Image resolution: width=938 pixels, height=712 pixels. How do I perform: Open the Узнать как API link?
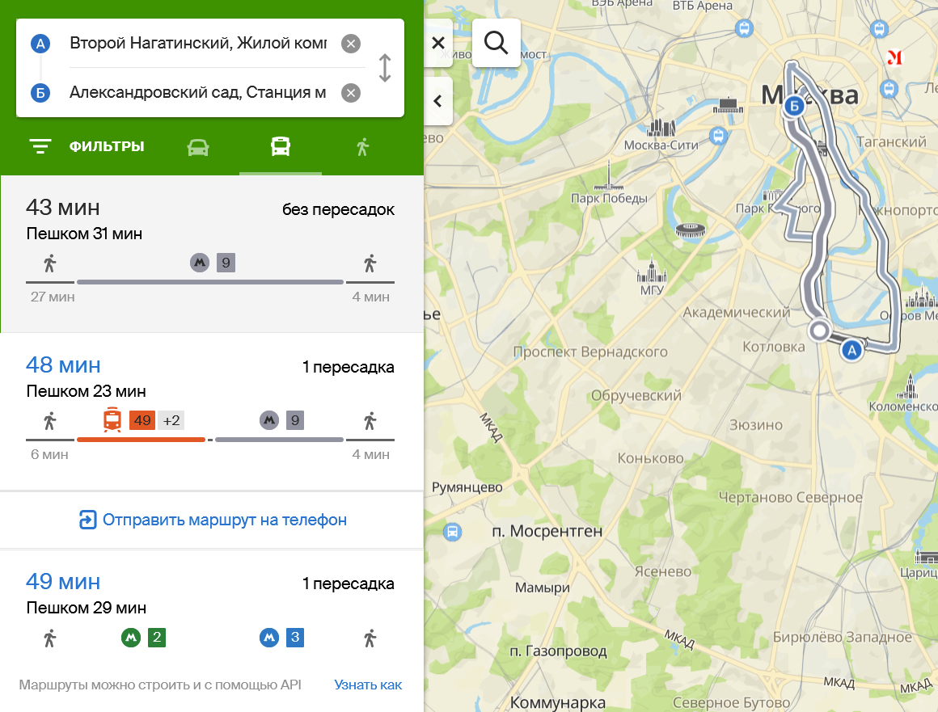tap(368, 685)
